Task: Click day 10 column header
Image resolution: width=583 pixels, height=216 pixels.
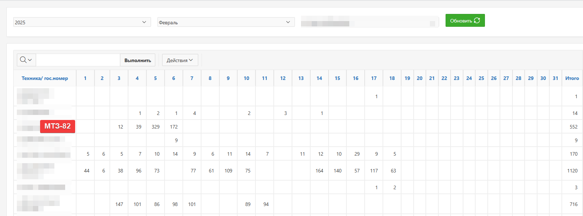Action: [246, 78]
